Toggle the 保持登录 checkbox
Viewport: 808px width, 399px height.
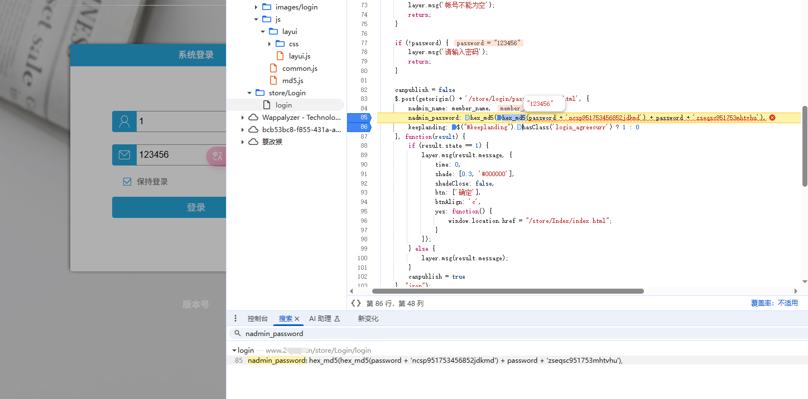127,182
